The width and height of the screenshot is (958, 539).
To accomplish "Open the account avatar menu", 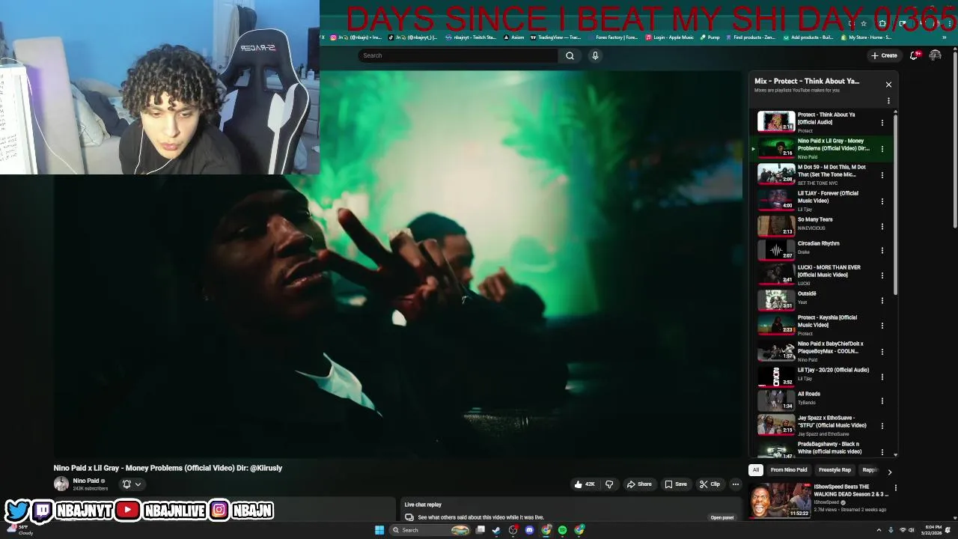I will 935,55.
